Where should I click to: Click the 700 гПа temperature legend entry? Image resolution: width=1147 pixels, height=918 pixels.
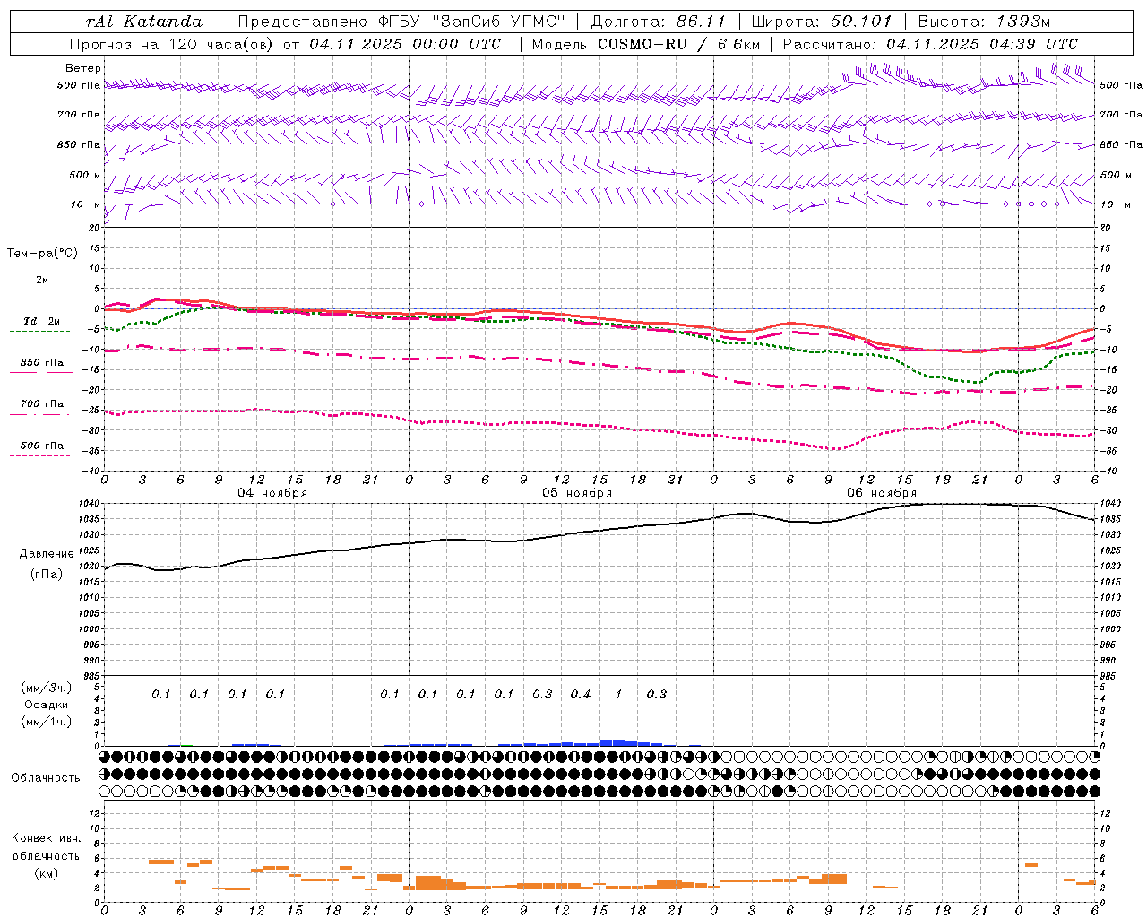(x=42, y=404)
